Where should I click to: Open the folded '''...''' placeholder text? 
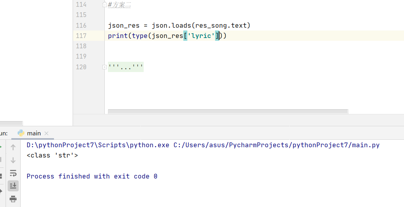(x=126, y=67)
